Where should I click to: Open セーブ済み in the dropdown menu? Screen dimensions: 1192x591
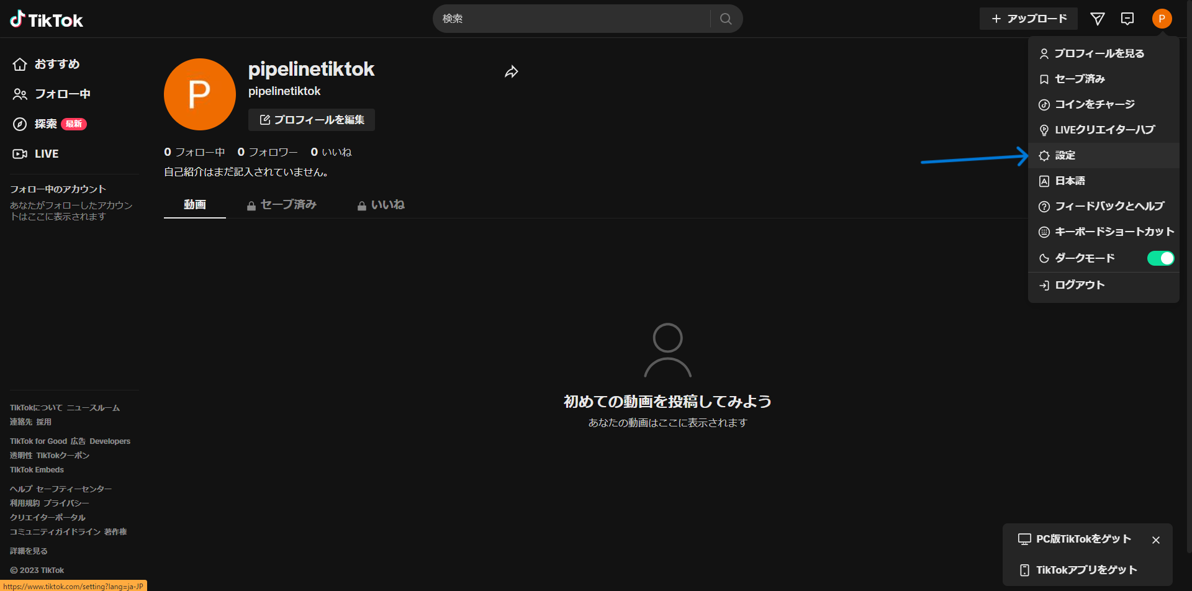click(x=1104, y=79)
